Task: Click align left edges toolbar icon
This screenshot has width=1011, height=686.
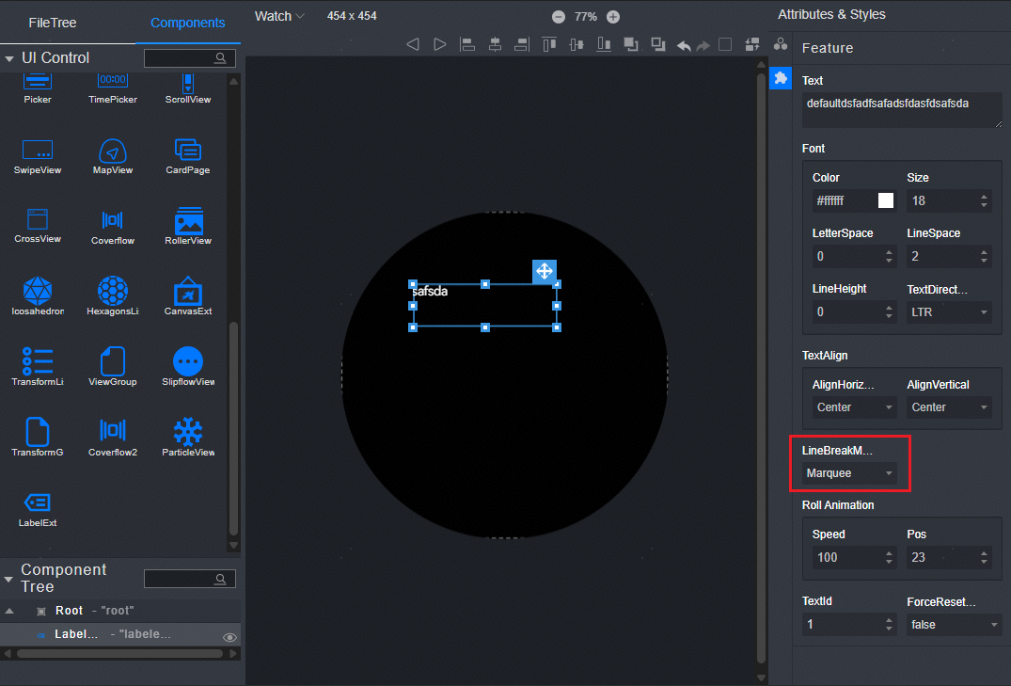Action: (x=467, y=44)
